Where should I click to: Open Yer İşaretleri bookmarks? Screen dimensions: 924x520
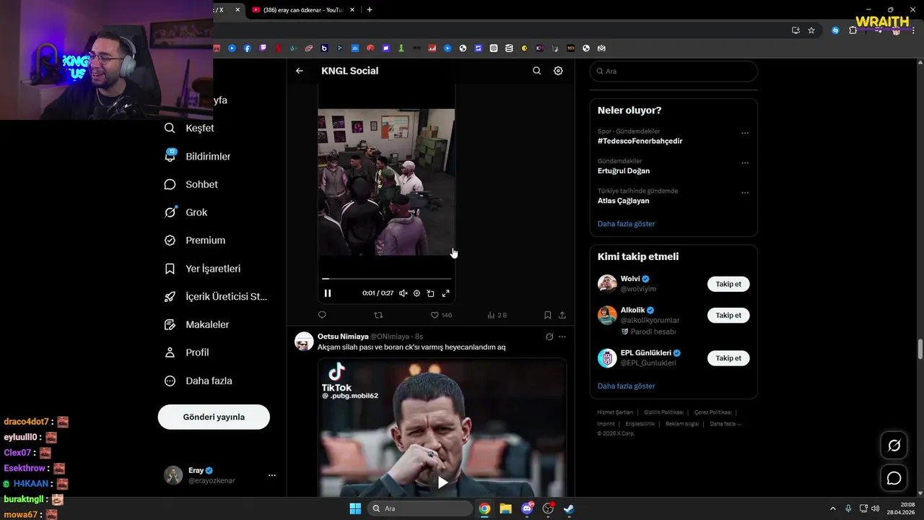click(x=203, y=269)
